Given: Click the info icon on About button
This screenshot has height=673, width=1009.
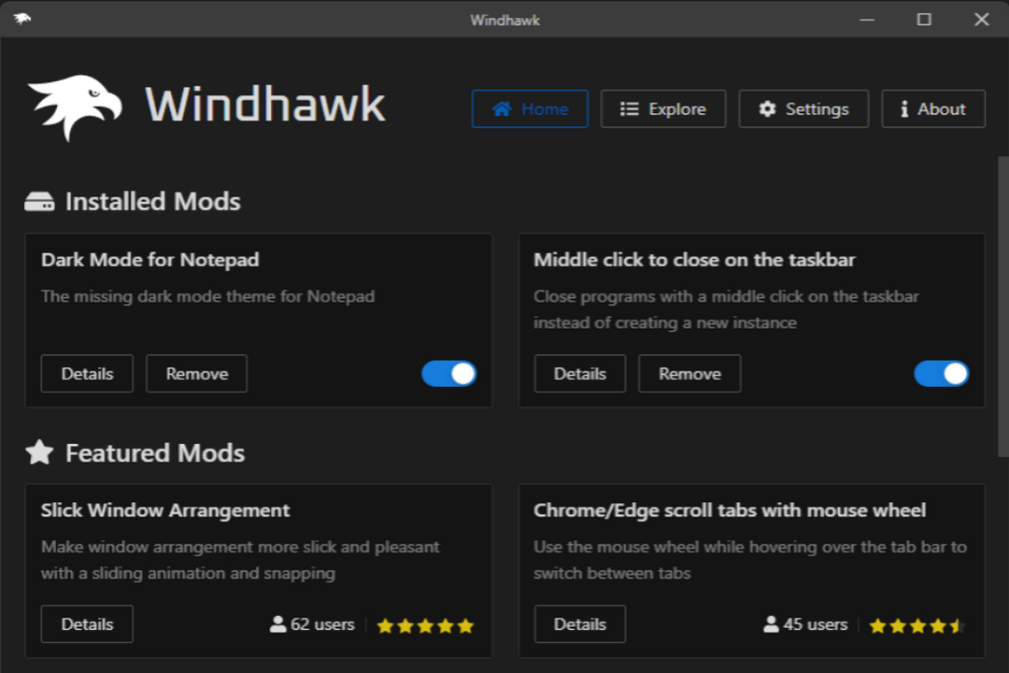Looking at the screenshot, I should (902, 108).
